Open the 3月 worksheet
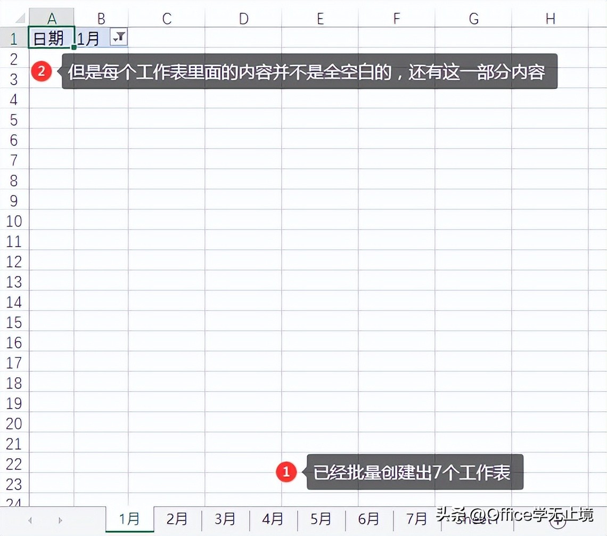This screenshot has height=536, width=607. [x=225, y=519]
